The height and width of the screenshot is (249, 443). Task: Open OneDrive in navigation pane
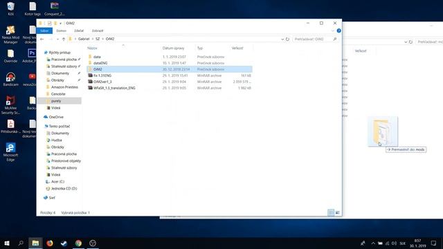pyautogui.click(x=56, y=117)
